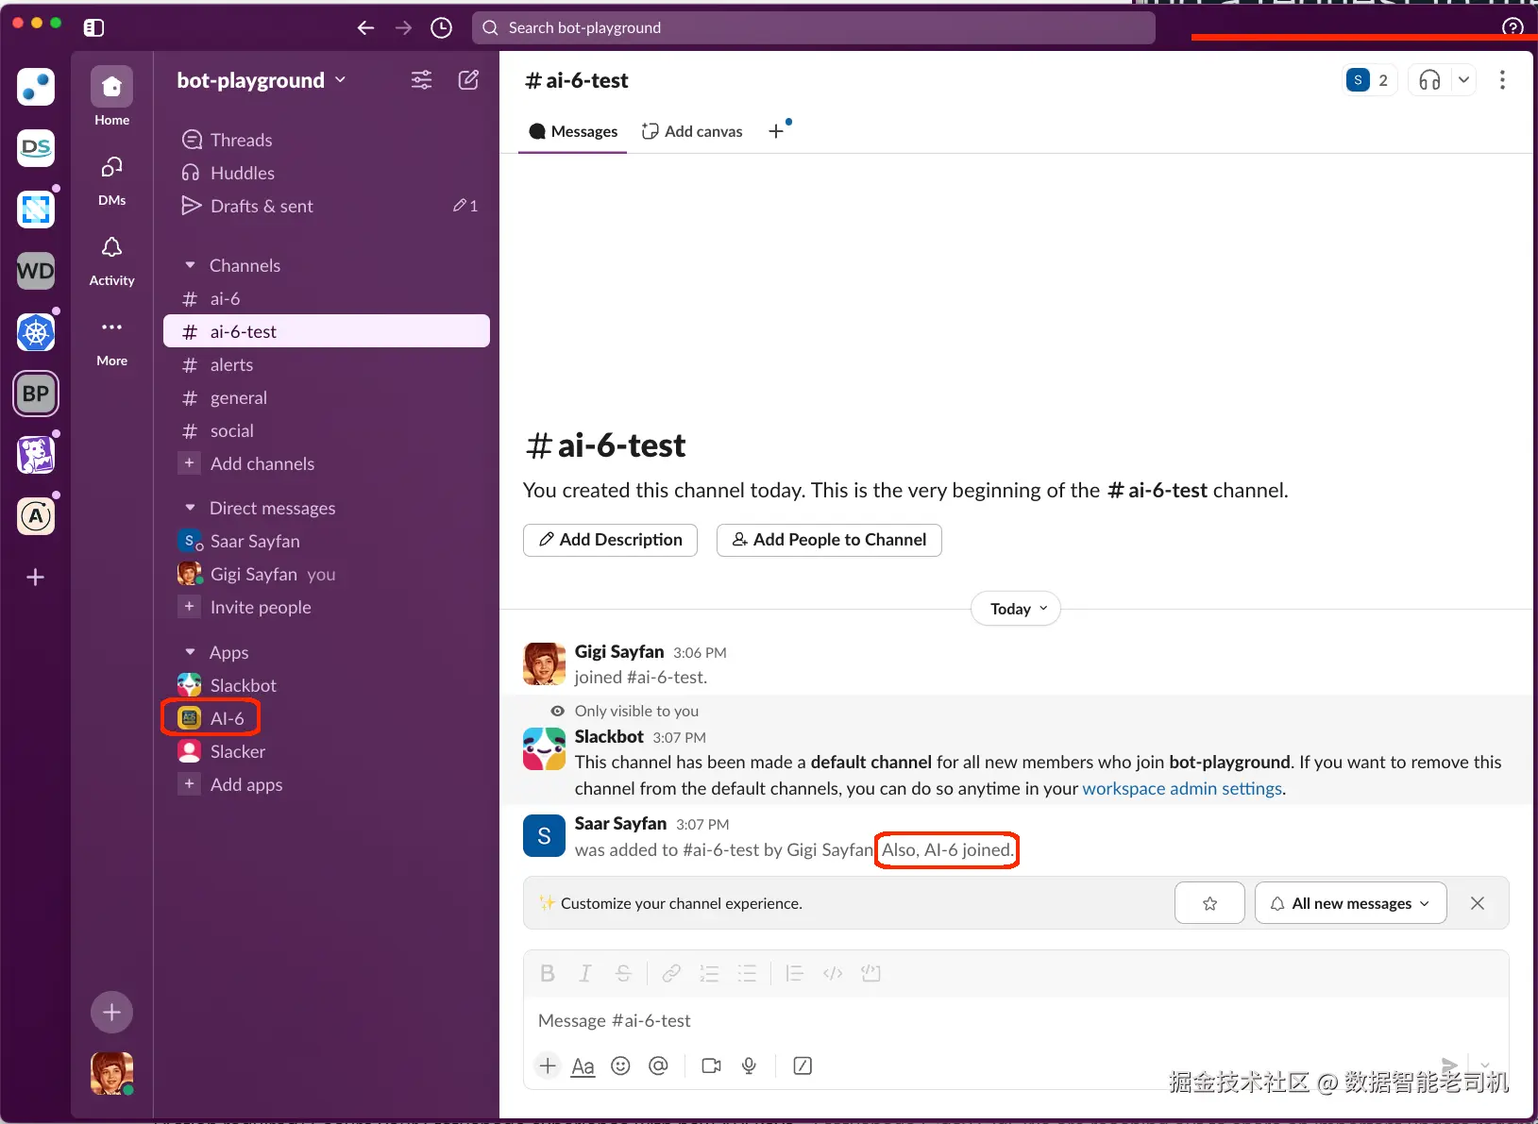Expand the bot-playground workspace menu
Viewport: 1538px width, 1124px height.
click(262, 80)
